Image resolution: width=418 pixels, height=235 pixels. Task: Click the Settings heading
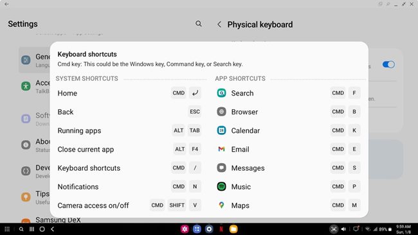pyautogui.click(x=23, y=24)
